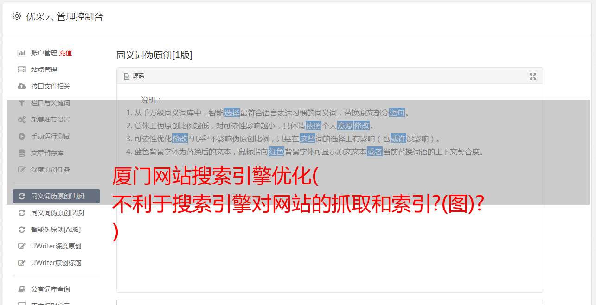
Task: Click the 优采云 管理控制台 header title
Action: [64, 17]
